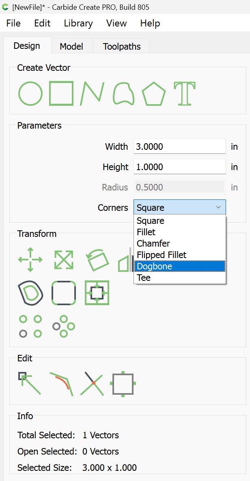This screenshot has width=250, height=481.
Task: Click the Circular Array icon
Action: pos(64,326)
